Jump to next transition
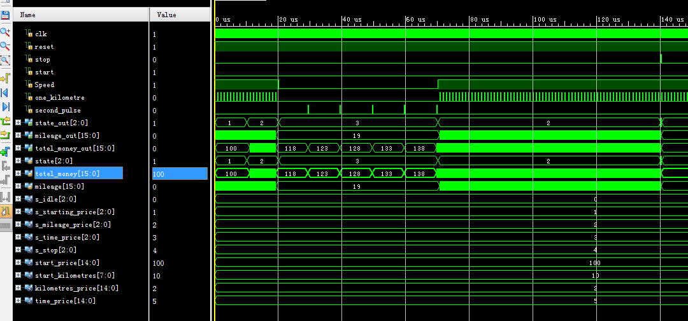The width and height of the screenshot is (688, 321). 5,135
